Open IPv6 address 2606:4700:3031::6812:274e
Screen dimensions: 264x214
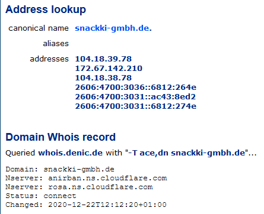click(x=136, y=106)
